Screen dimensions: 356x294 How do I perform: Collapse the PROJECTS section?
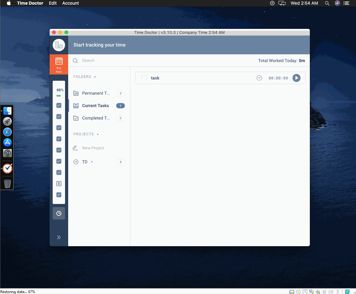(98, 134)
